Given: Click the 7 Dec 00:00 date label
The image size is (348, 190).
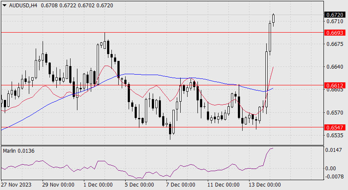Looking at the screenshot, I should [x=181, y=185].
